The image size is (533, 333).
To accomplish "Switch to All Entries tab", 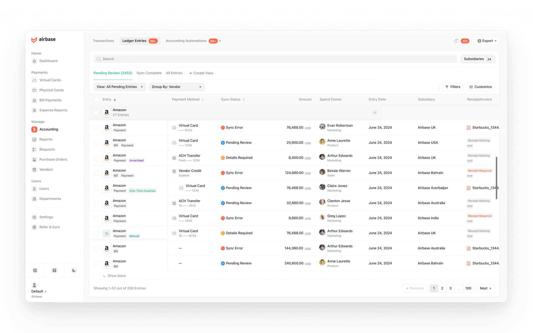I will [x=174, y=73].
